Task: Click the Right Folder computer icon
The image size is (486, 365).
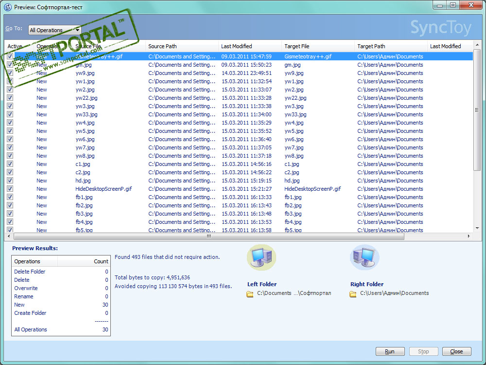Action: coord(364,257)
